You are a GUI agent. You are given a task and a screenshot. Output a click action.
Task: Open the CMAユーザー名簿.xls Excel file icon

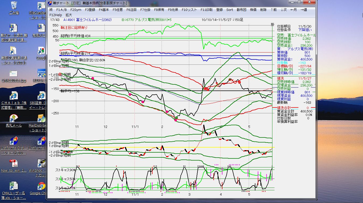[14, 186]
